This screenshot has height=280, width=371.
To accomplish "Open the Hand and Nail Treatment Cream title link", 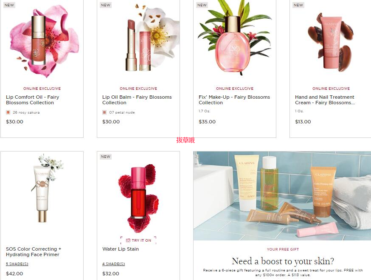I will [x=325, y=100].
